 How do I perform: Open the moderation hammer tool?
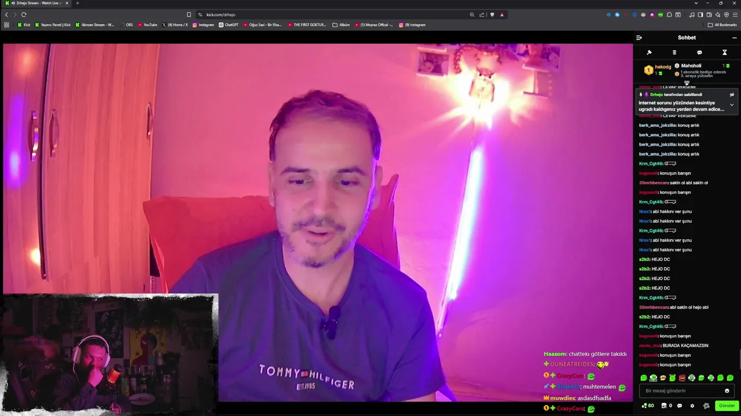point(649,53)
